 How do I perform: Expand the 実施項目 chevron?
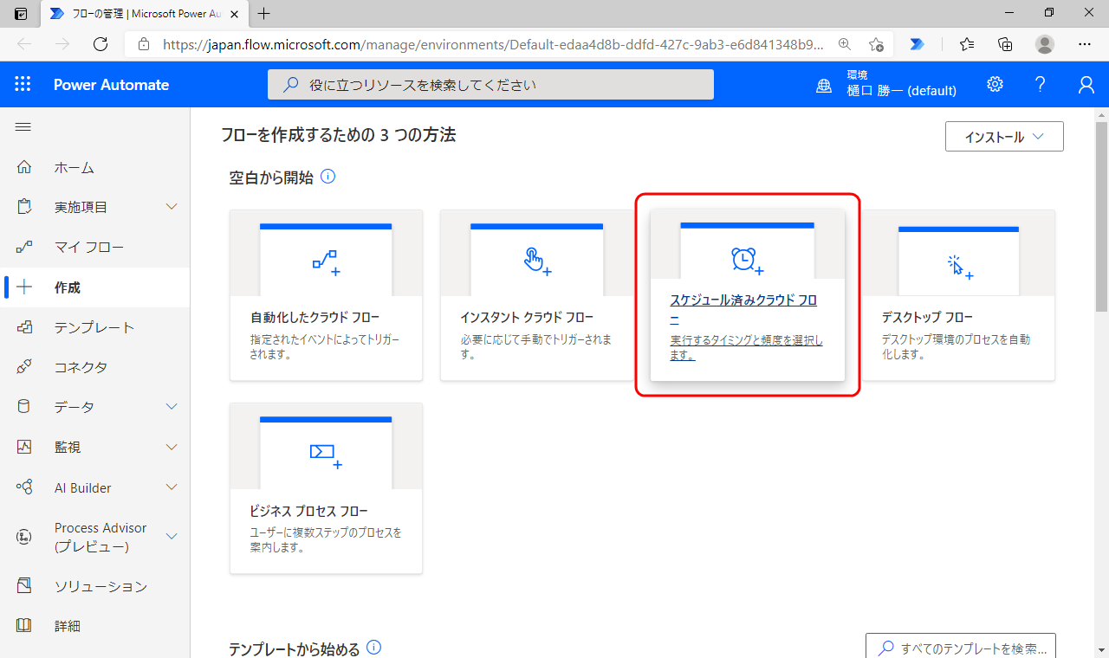(172, 207)
